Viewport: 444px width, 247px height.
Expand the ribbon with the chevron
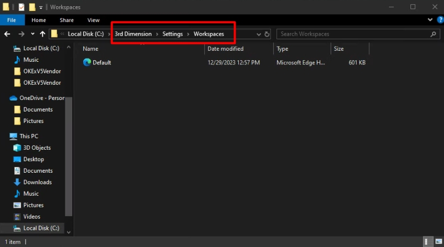pos(430,20)
